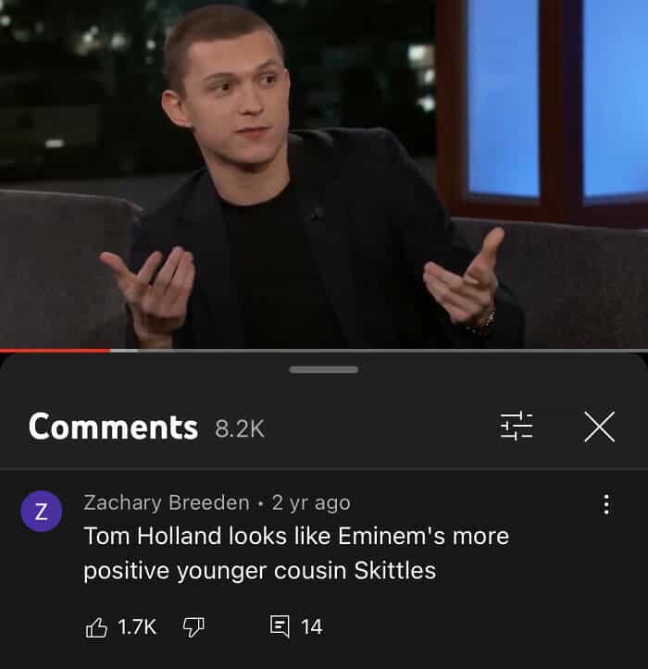Tap Tom Holland's face in the video
The width and height of the screenshot is (648, 669).
237,92
